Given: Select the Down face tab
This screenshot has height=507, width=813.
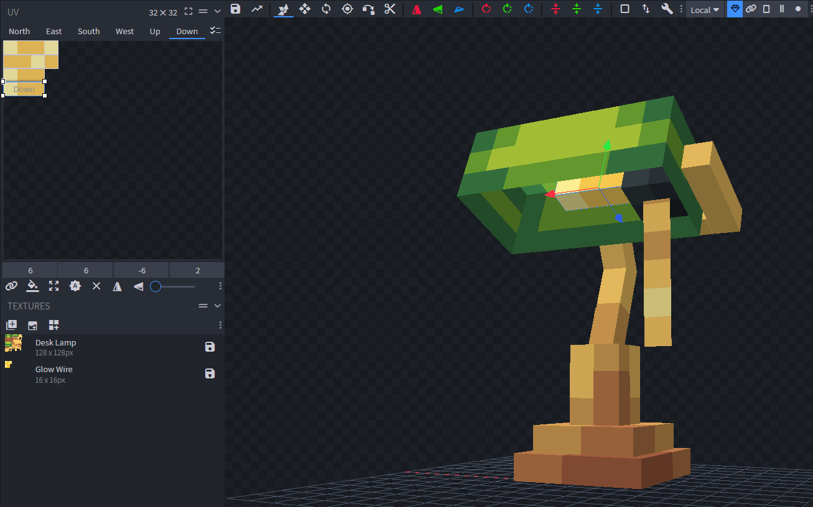Looking at the screenshot, I should point(187,31).
